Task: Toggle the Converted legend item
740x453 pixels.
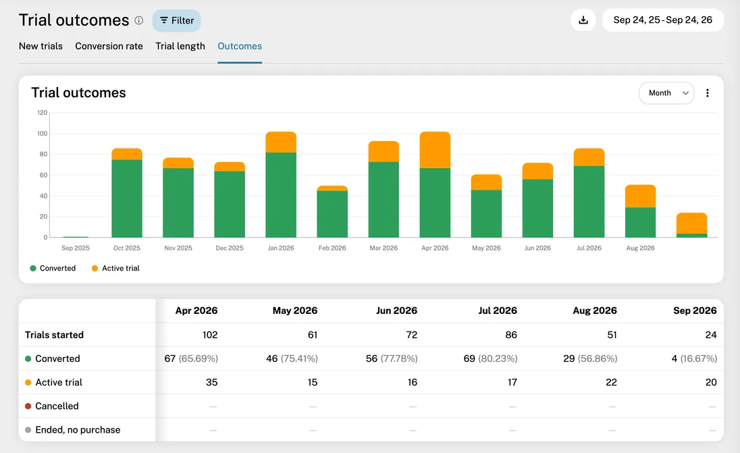Action: (x=53, y=268)
